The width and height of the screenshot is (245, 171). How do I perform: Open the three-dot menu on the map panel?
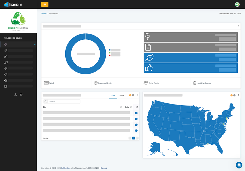238,96
